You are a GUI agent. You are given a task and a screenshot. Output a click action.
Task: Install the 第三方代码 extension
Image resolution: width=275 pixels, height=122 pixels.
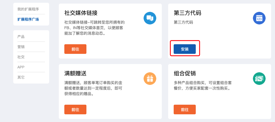185,49
